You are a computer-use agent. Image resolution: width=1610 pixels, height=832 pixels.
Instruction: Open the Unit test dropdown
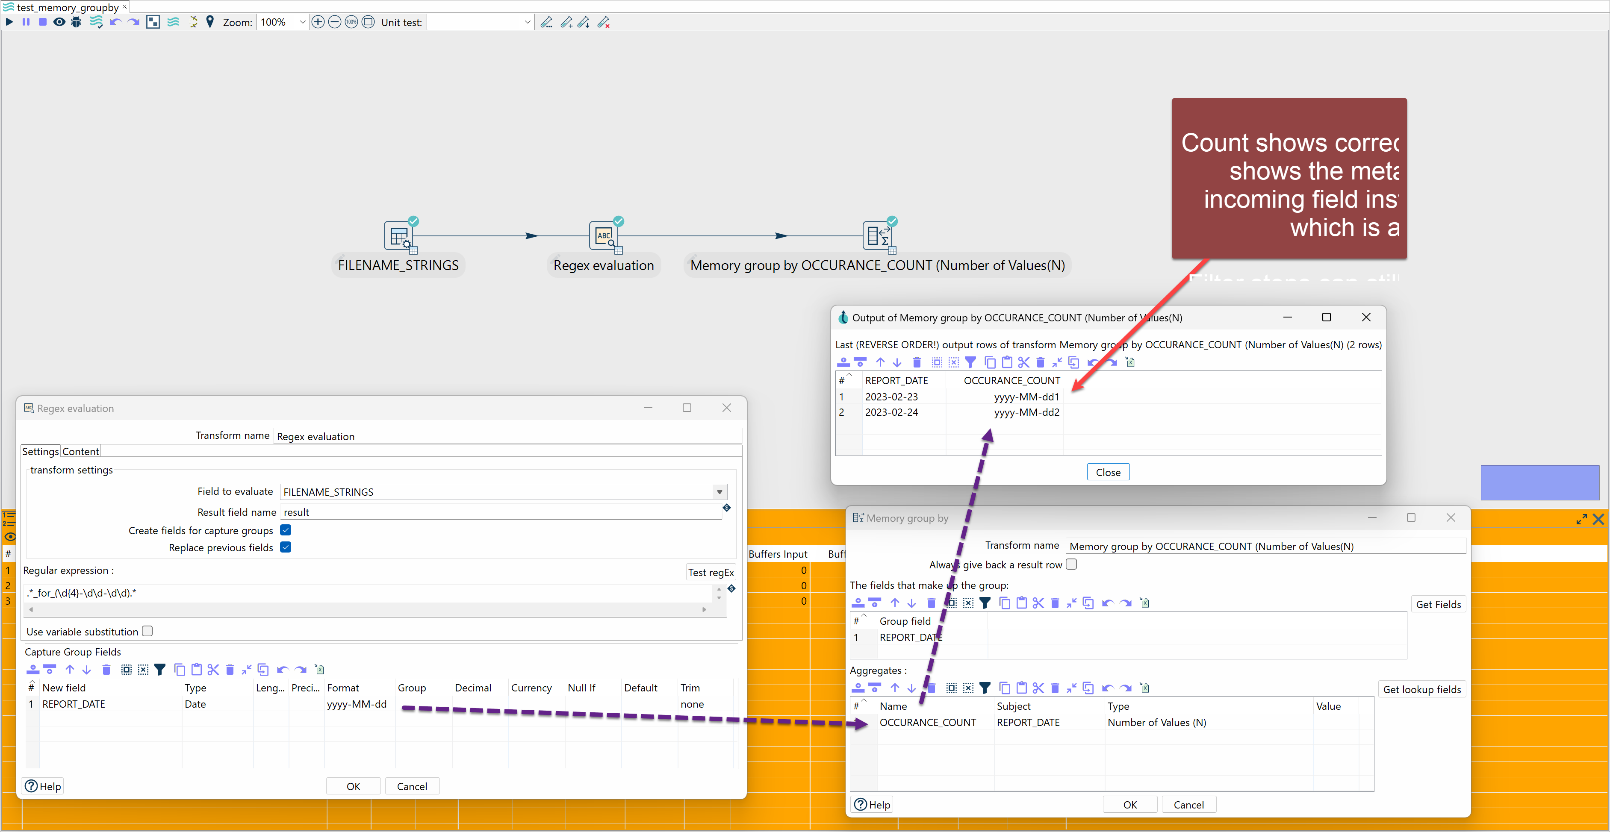[527, 22]
